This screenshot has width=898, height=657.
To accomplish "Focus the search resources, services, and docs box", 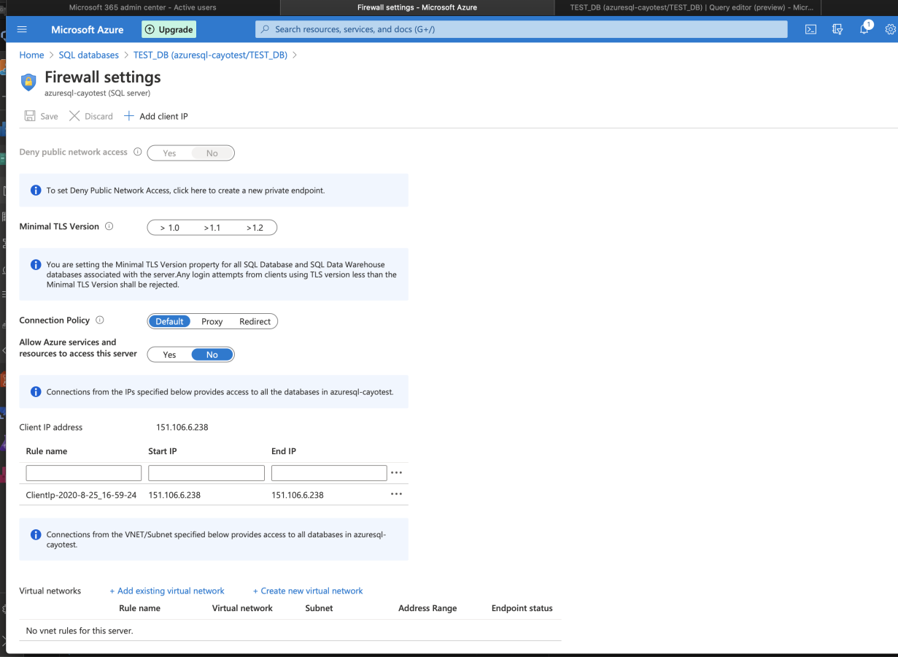I will click(522, 29).
